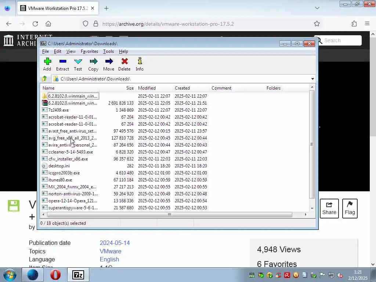
Task: Run the Test archive tool
Action: click(x=78, y=64)
